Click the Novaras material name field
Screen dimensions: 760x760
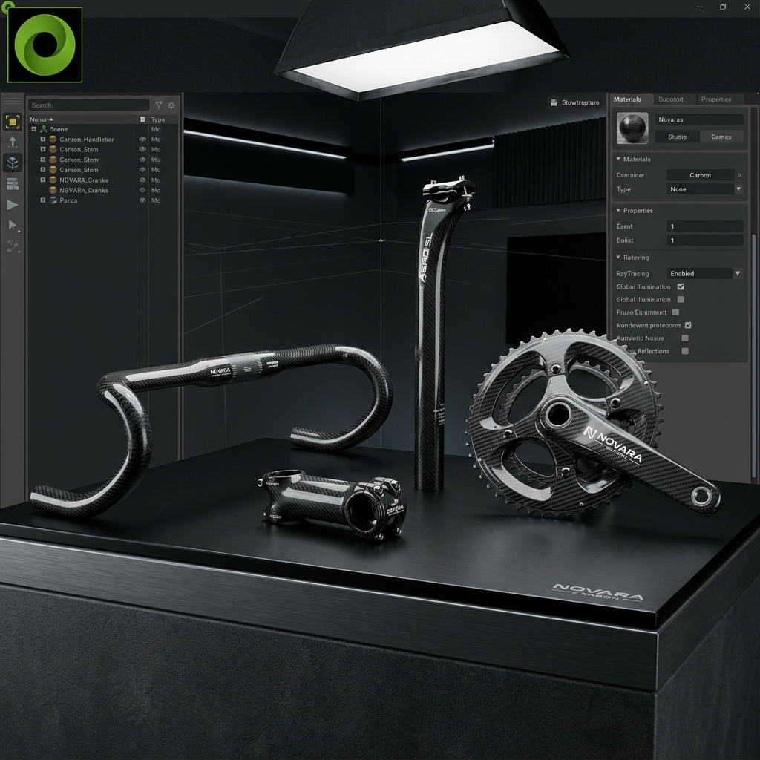(x=699, y=119)
